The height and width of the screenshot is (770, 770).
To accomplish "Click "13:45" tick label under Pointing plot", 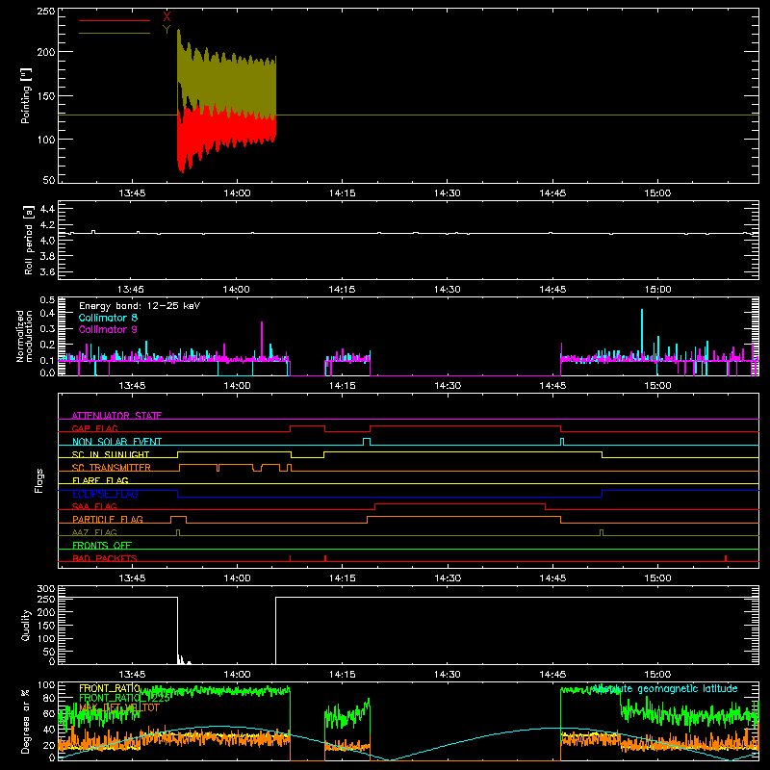I will 132,193.
